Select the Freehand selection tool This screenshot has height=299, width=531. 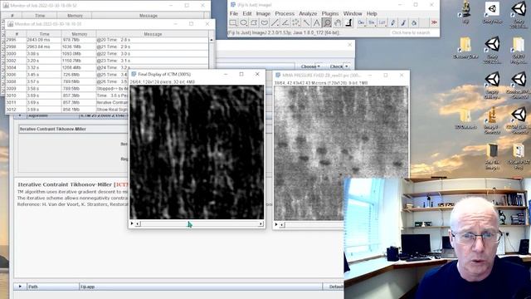pyautogui.click(x=264, y=22)
